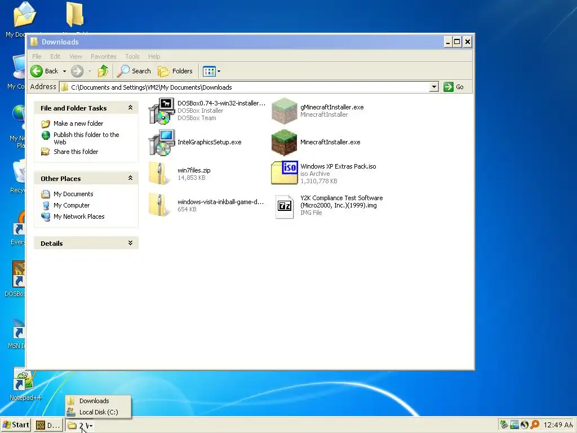Image resolution: width=577 pixels, height=433 pixels.
Task: Select the DOSBox installer file icon
Action: click(x=161, y=111)
